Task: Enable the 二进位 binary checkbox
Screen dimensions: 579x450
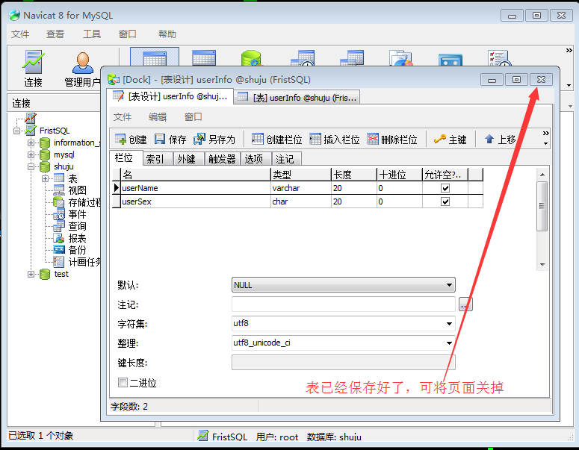Action: click(x=123, y=383)
